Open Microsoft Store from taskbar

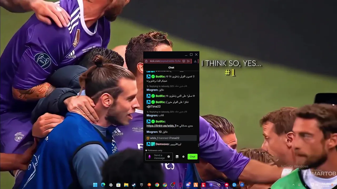(118, 185)
